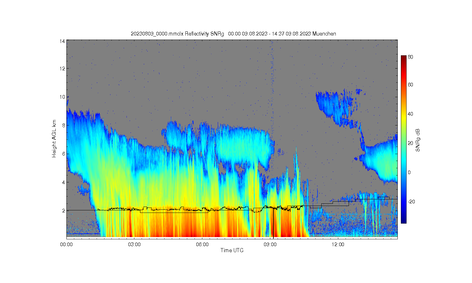
Task: Click the plot title text at top
Action: point(233,34)
